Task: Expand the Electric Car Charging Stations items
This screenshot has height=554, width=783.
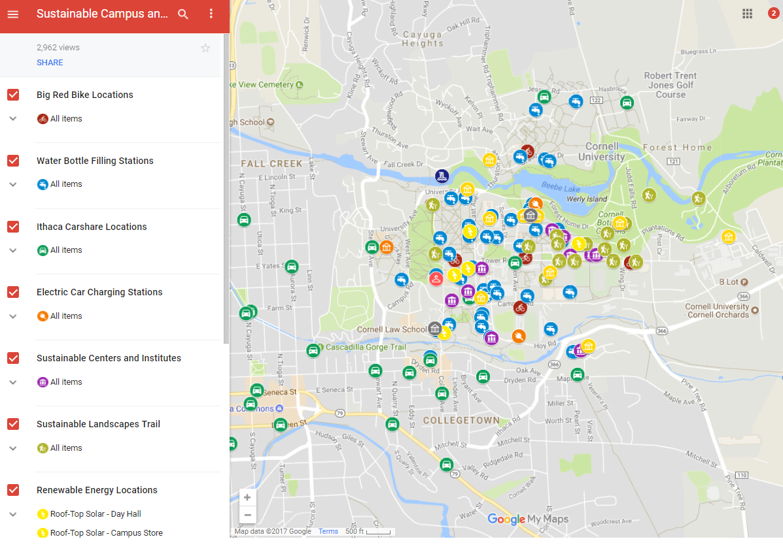Action: [x=13, y=316]
